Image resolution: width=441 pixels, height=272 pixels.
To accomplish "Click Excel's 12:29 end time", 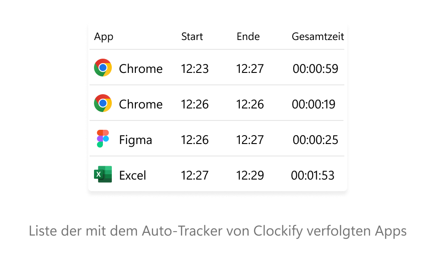I will pyautogui.click(x=250, y=176).
